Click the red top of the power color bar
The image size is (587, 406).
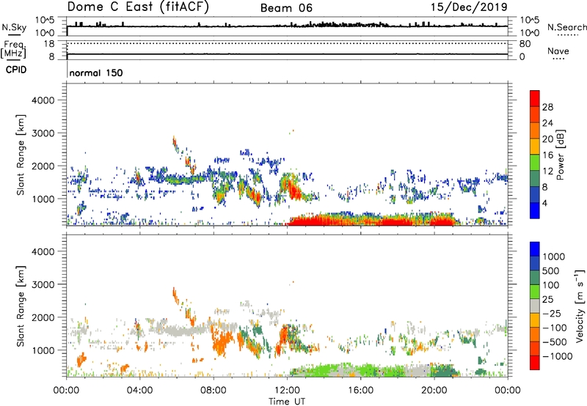[x=535, y=98]
